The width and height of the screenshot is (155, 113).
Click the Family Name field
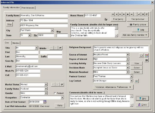coord(44,16)
